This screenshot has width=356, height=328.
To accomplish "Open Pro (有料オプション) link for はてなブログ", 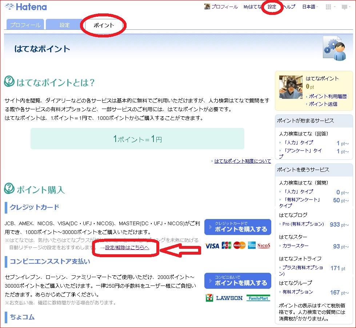I will click(x=303, y=224).
